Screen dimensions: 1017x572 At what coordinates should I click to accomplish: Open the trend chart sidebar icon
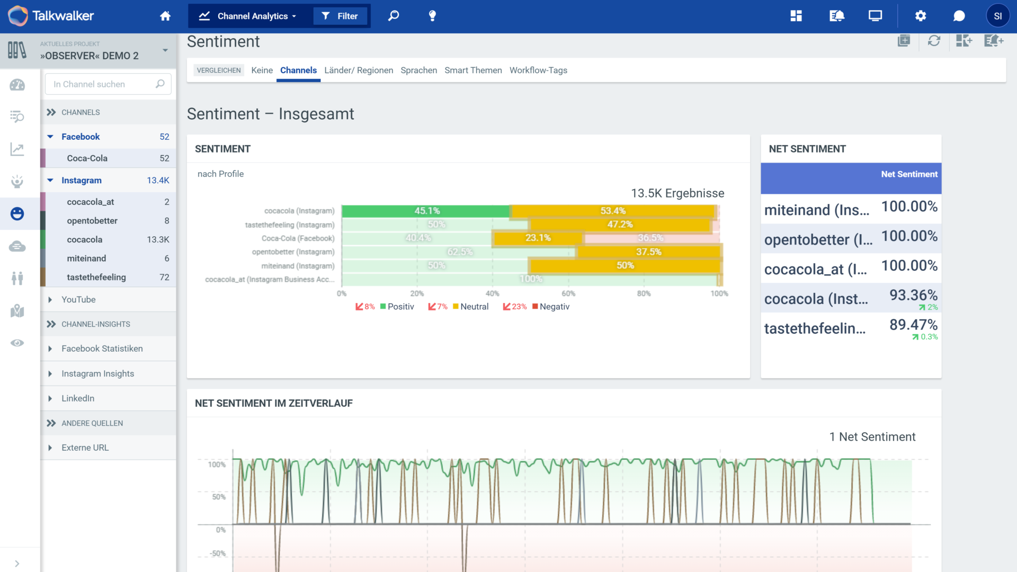[x=17, y=149]
